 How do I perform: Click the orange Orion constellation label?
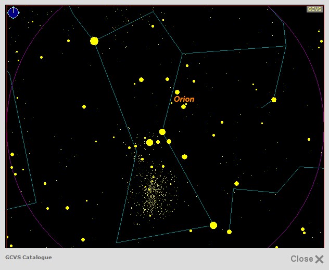point(184,99)
